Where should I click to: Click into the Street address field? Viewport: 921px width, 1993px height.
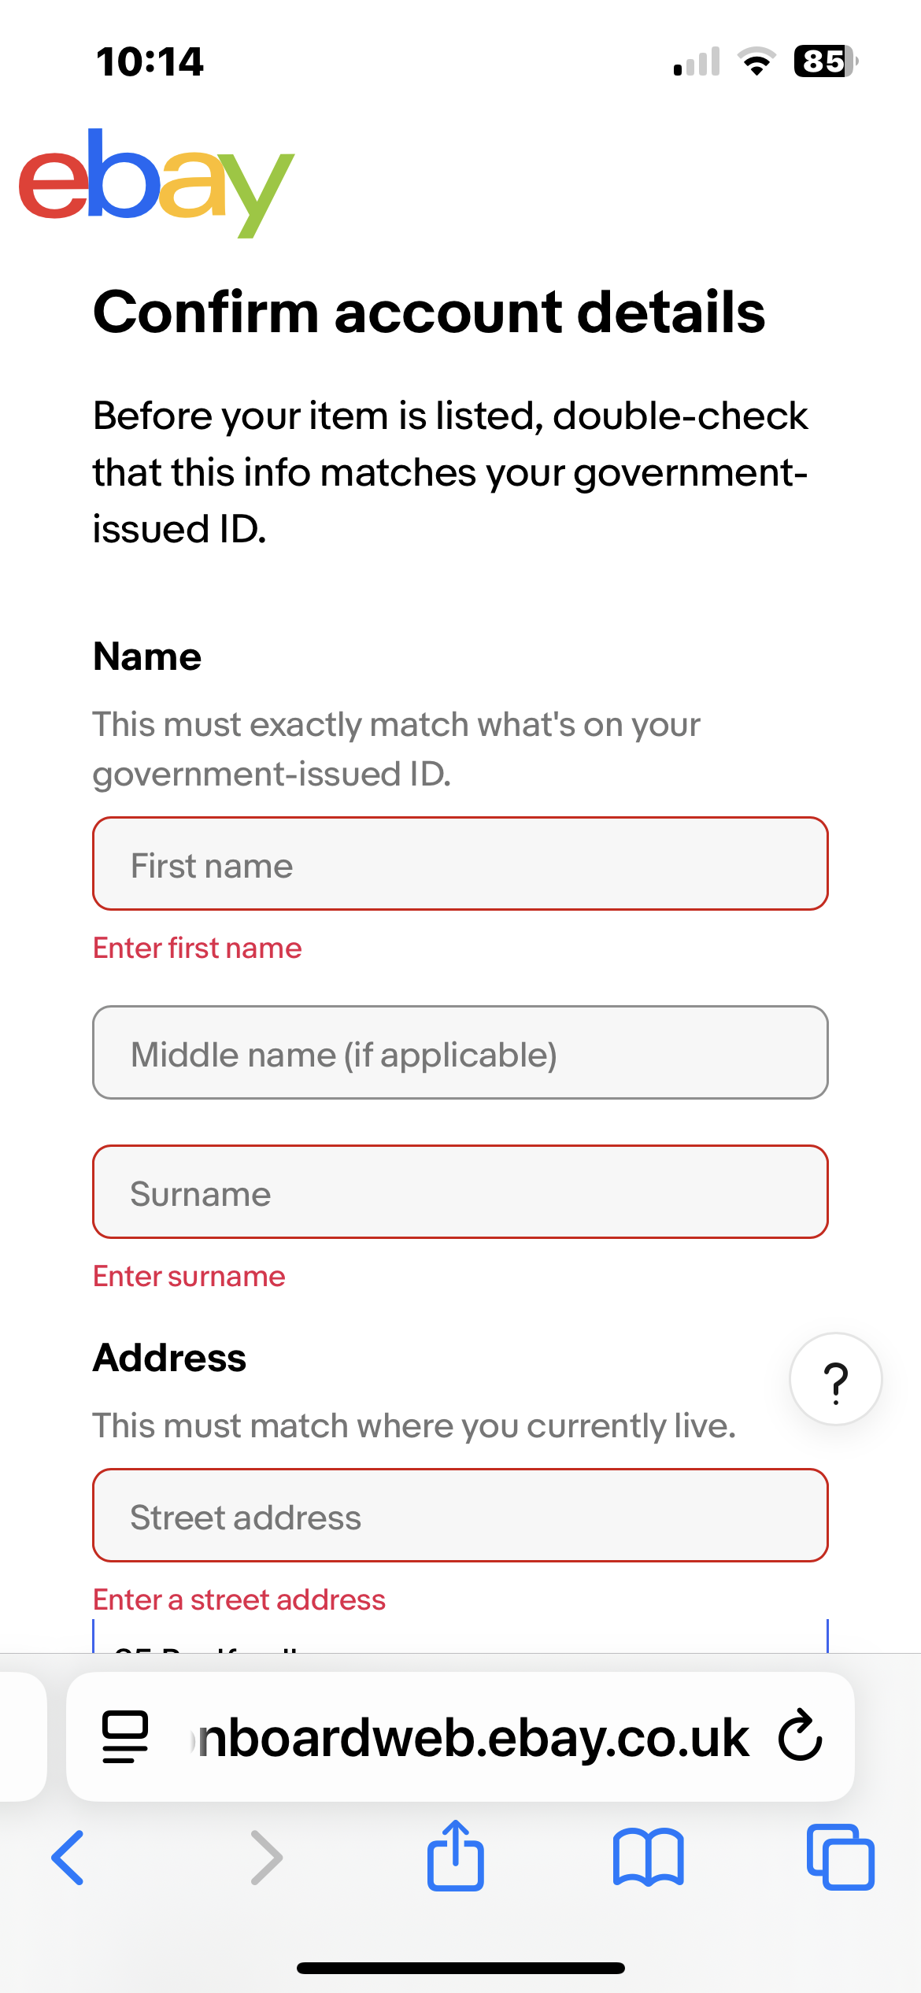(x=460, y=1516)
